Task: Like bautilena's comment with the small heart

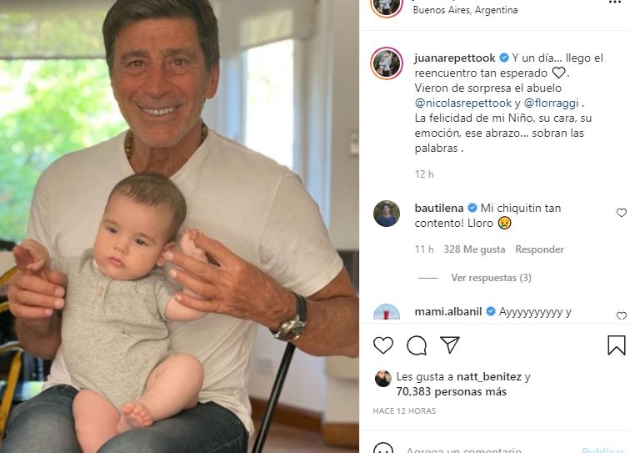Action: pos(621,214)
